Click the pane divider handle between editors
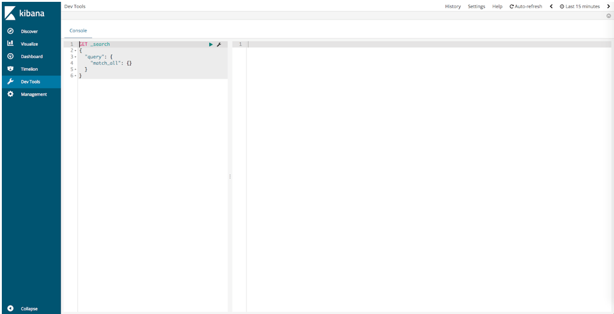 [x=230, y=177]
